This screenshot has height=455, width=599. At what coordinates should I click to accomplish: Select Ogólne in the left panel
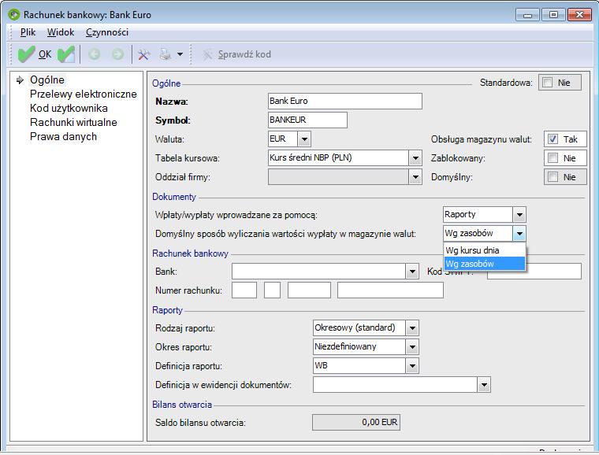(47, 80)
